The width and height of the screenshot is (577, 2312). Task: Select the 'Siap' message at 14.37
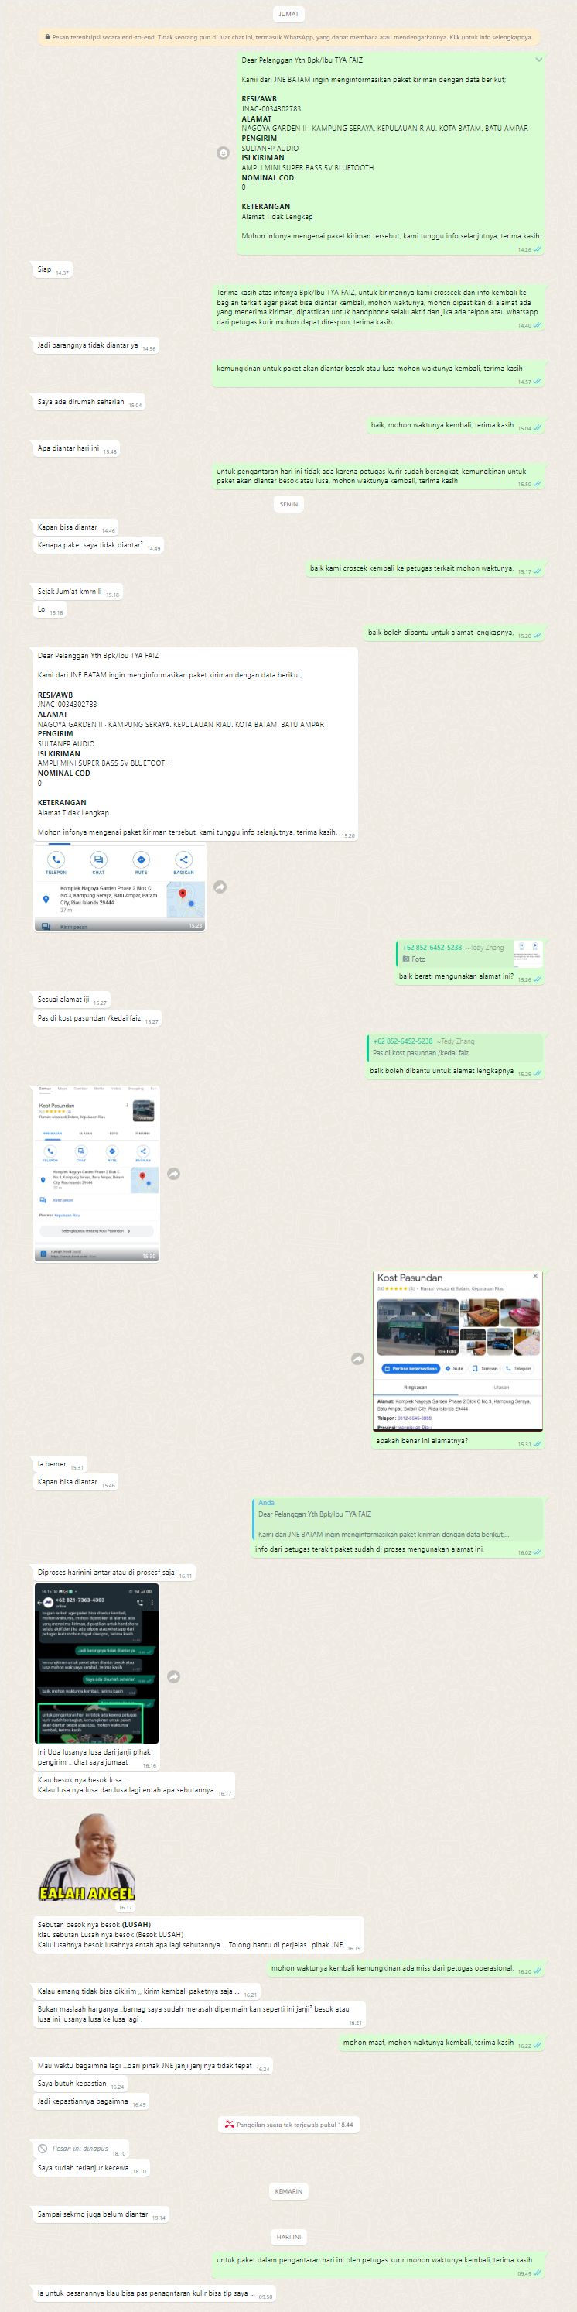pos(53,269)
